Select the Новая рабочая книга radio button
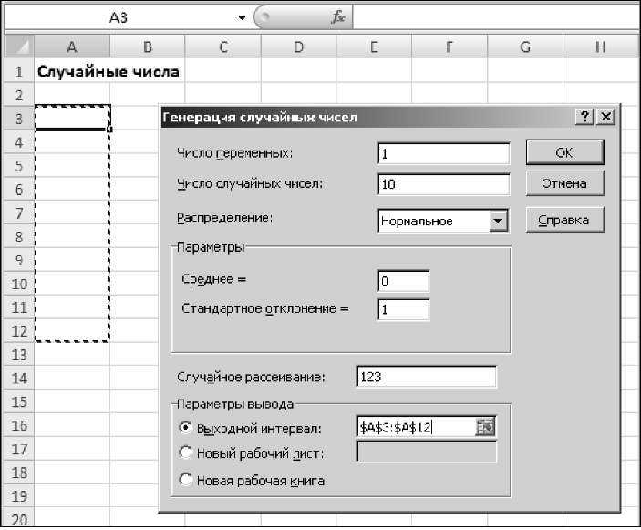The height and width of the screenshot is (530, 641). [x=185, y=480]
